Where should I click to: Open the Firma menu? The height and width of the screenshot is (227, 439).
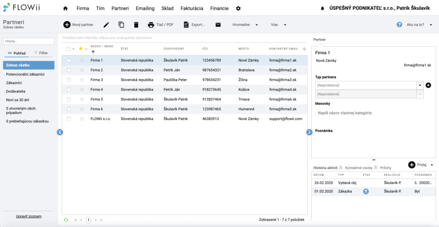[x=83, y=9]
